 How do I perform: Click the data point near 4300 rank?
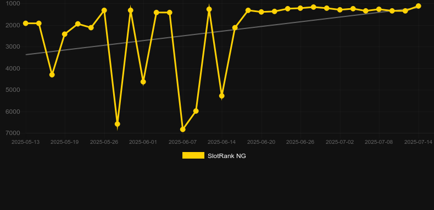[52, 75]
